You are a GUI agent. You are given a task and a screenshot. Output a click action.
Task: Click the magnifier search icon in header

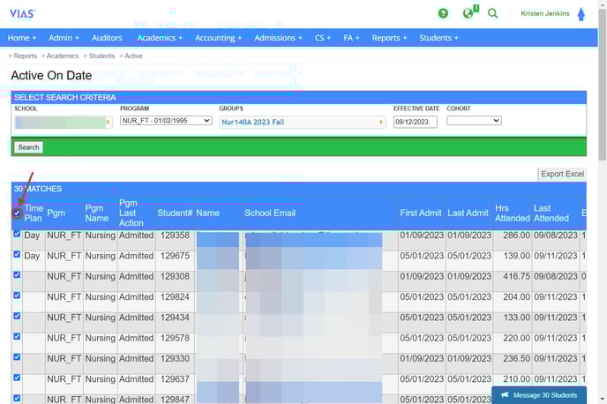492,13
